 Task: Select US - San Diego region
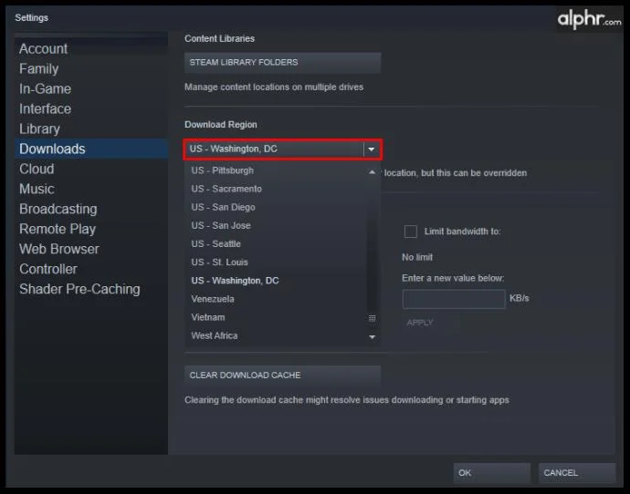(276, 207)
